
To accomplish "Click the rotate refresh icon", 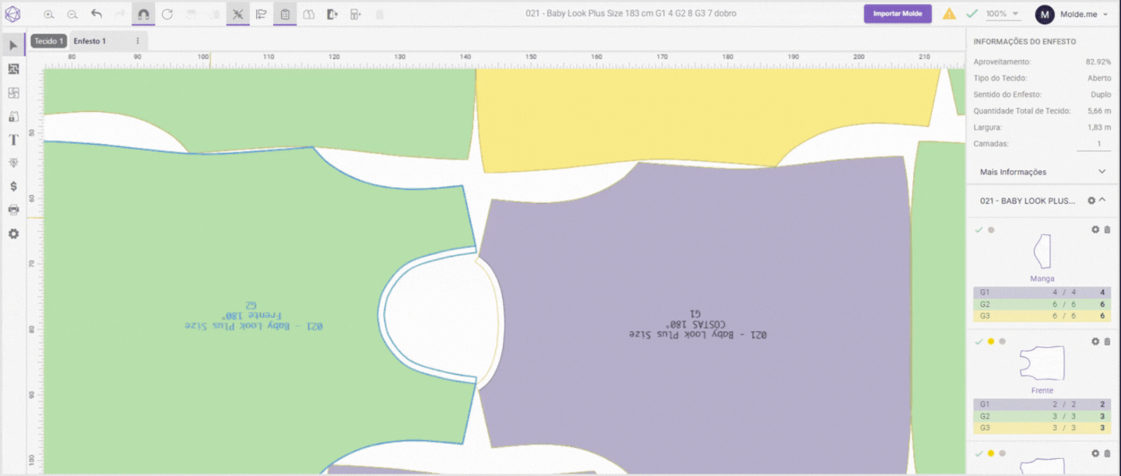I will point(167,14).
